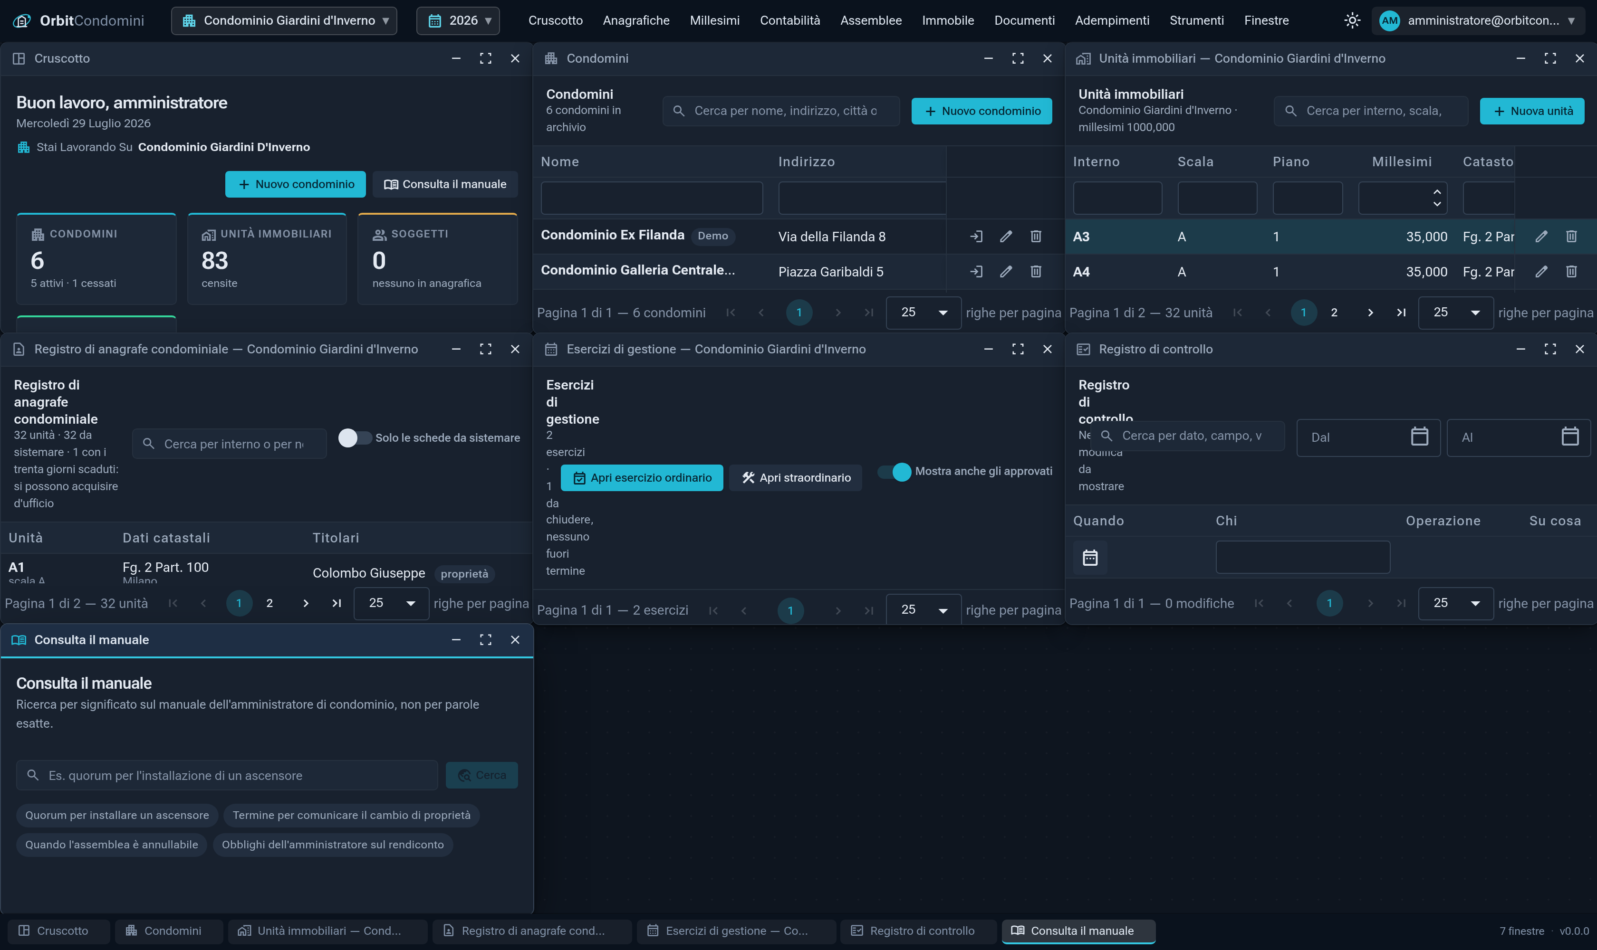Open the 2026 year selector
The height and width of the screenshot is (950, 1597).
point(458,20)
